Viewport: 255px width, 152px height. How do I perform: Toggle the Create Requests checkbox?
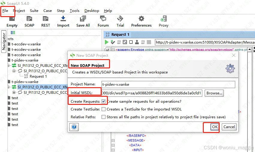tap(103, 102)
